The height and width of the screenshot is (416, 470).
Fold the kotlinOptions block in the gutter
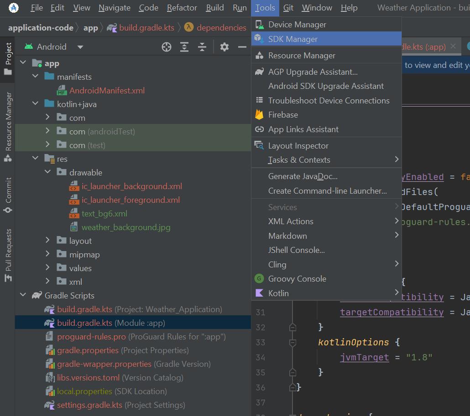pyautogui.click(x=292, y=342)
